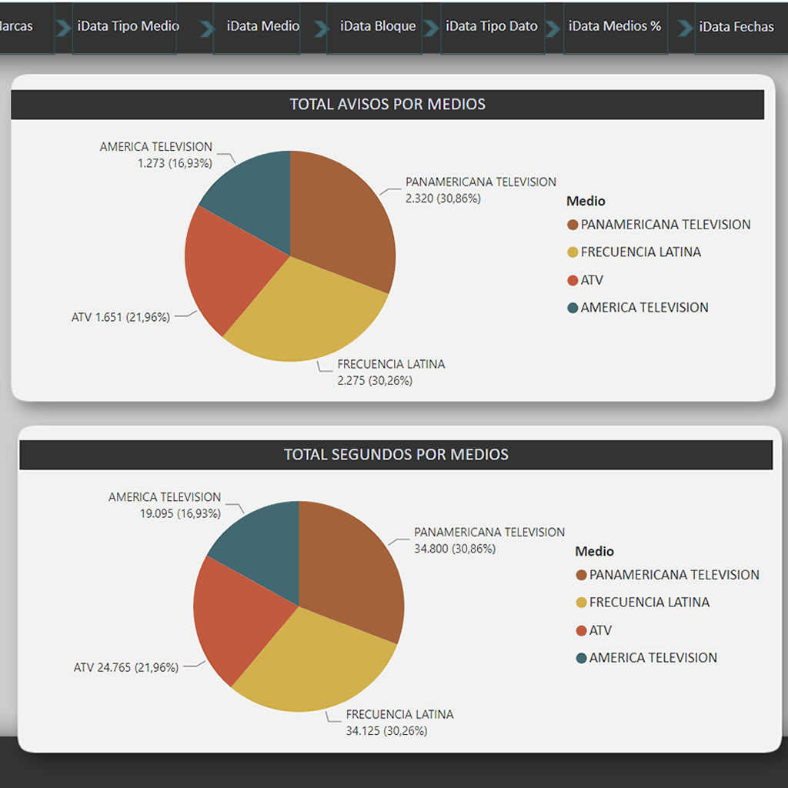Click the data label 19.095 (16,93%)

click(180, 513)
